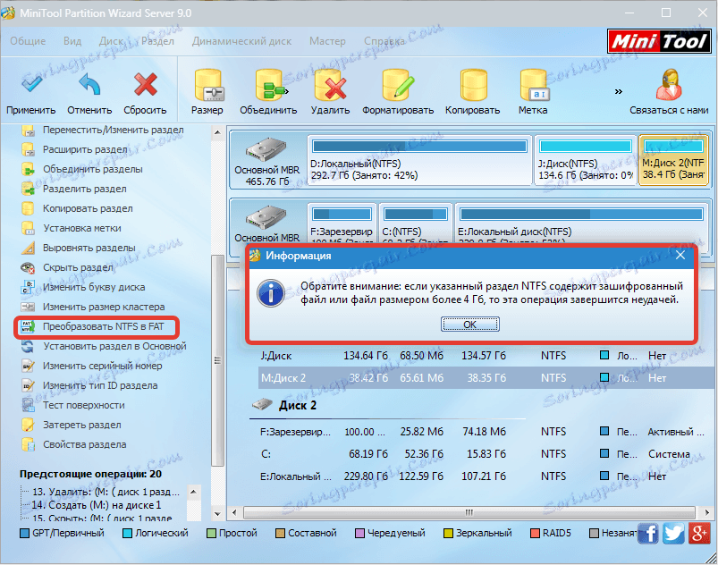718x565 pixels.
Task: Click the Изменить размер кластера icon
Action: coord(28,307)
